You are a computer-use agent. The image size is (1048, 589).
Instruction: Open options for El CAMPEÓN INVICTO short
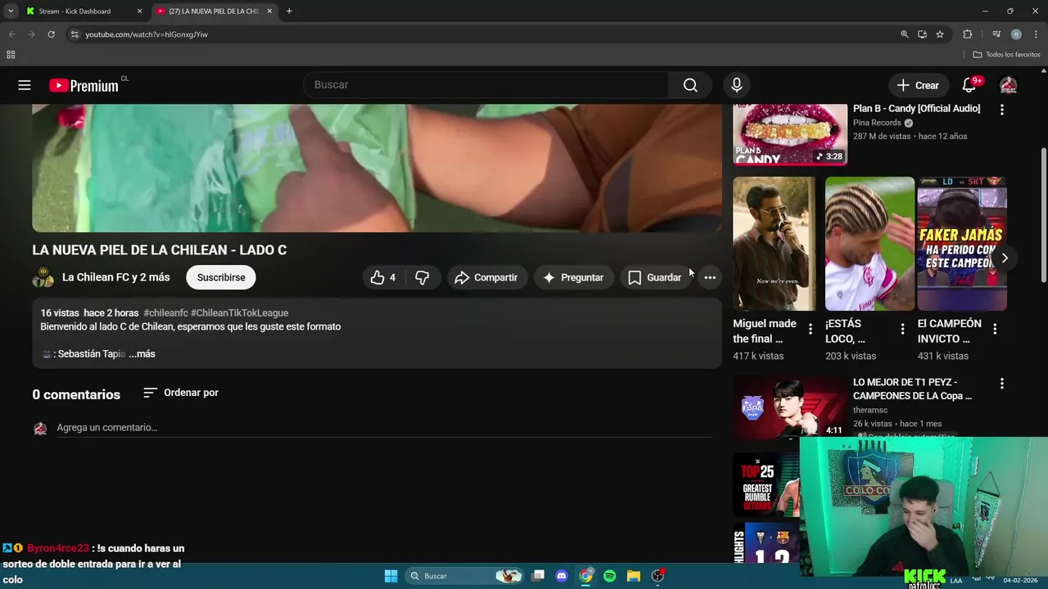[x=995, y=329]
